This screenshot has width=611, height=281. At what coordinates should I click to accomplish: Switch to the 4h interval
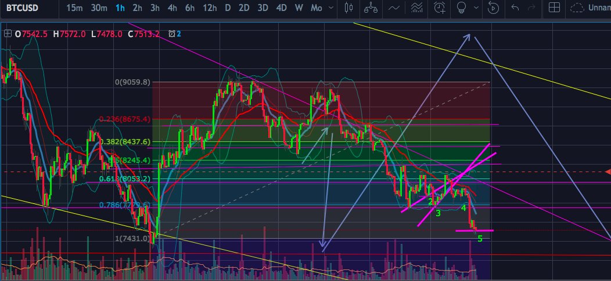pos(172,8)
